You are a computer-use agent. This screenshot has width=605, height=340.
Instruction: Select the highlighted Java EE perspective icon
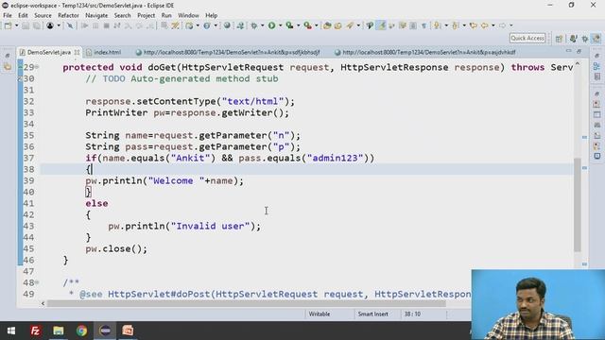click(x=596, y=39)
